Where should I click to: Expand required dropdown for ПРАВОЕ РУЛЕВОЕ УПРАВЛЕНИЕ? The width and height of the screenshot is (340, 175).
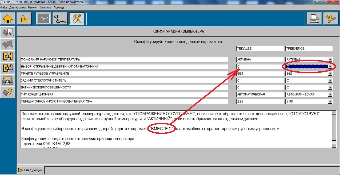point(330,74)
